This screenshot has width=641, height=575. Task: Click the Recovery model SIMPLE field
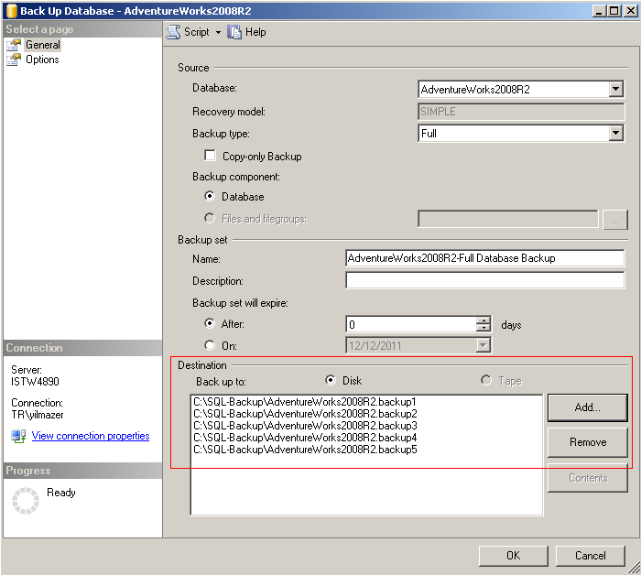(x=521, y=111)
